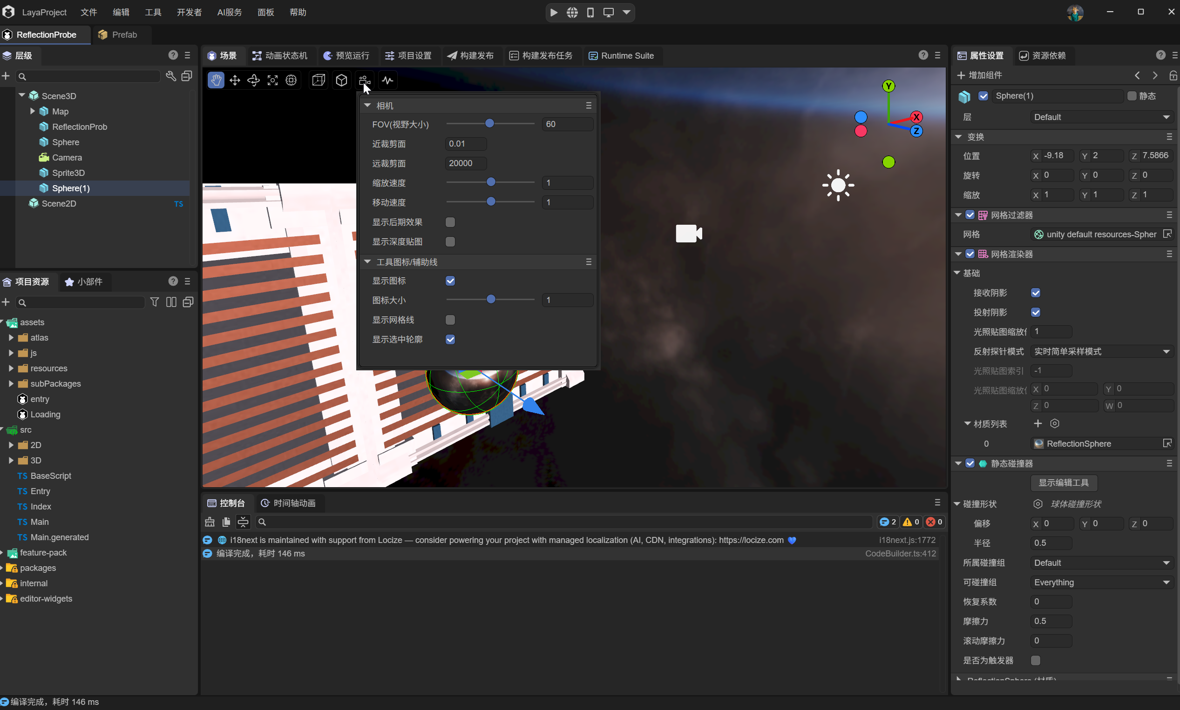Open the scene camera settings icon
Screen dimensions: 1180x710
coord(364,80)
